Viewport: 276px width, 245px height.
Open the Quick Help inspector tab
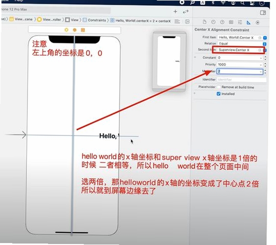pyautogui.click(x=222, y=22)
